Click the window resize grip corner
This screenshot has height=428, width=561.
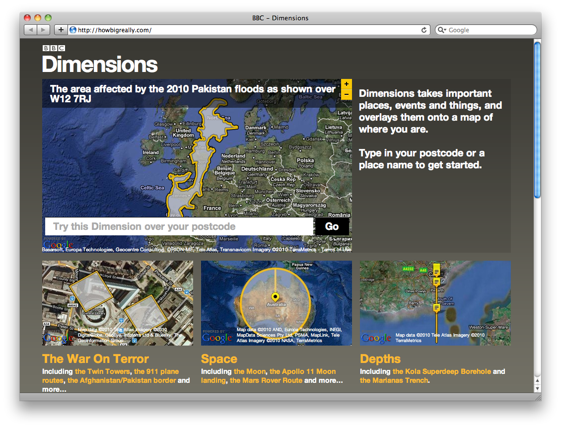538,398
